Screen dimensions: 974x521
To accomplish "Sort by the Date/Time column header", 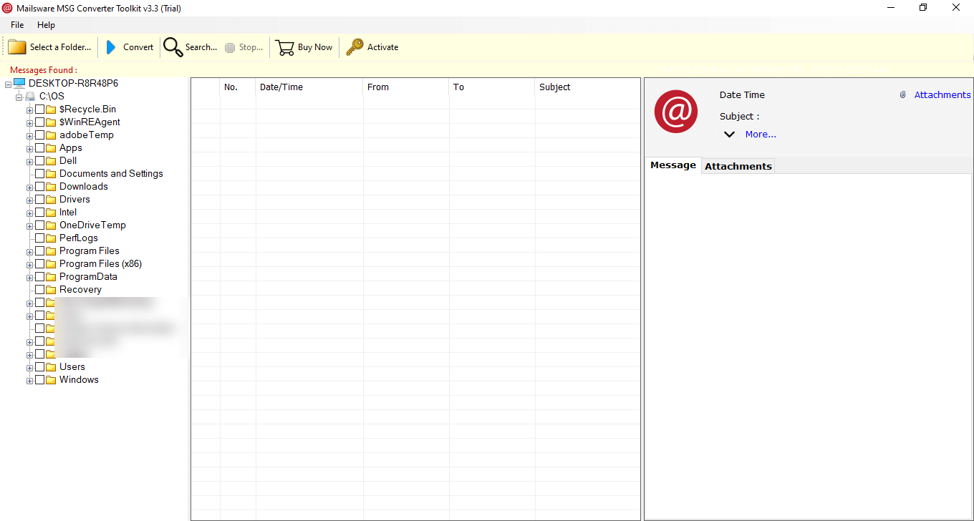I will click(309, 87).
